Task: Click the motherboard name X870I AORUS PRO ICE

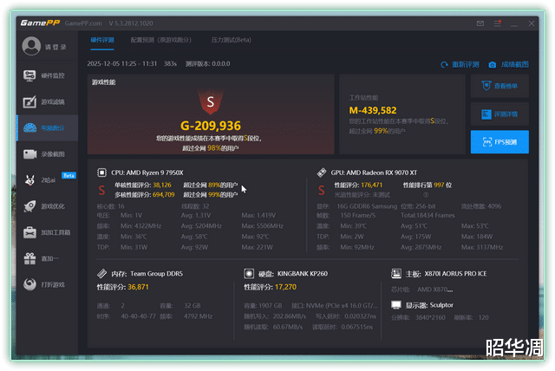Action: (455, 273)
